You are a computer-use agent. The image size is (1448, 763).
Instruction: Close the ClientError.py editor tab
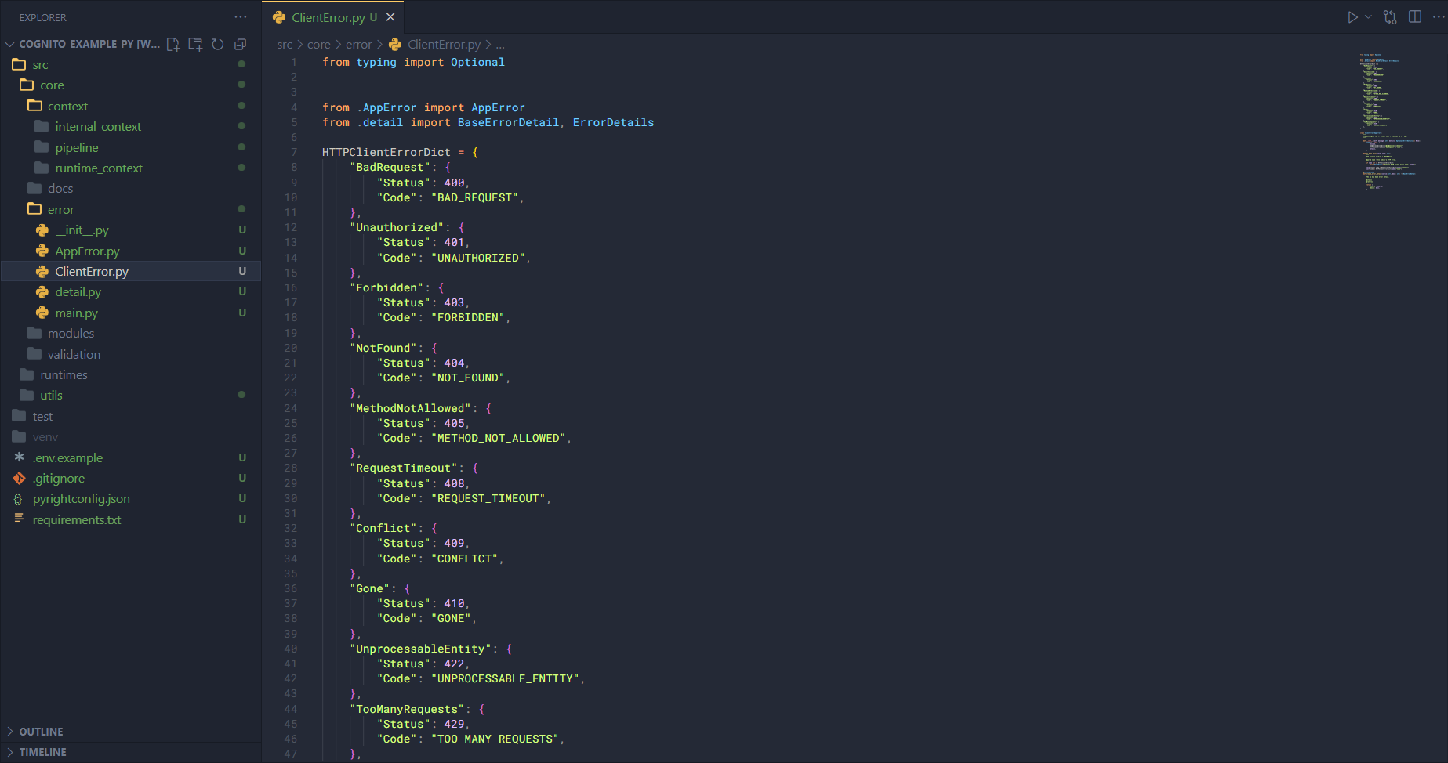[390, 17]
